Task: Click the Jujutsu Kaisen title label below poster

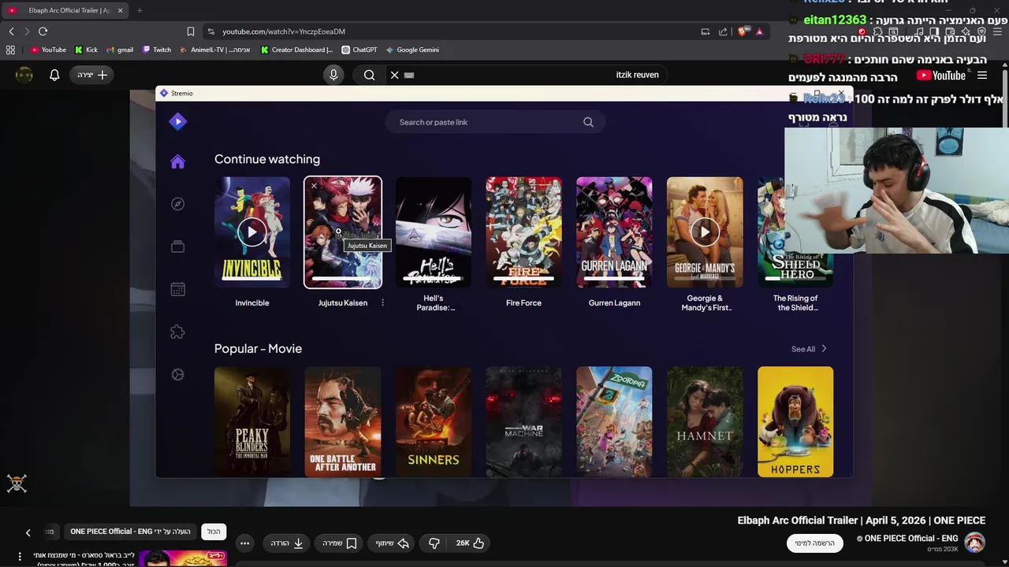Action: (x=342, y=302)
